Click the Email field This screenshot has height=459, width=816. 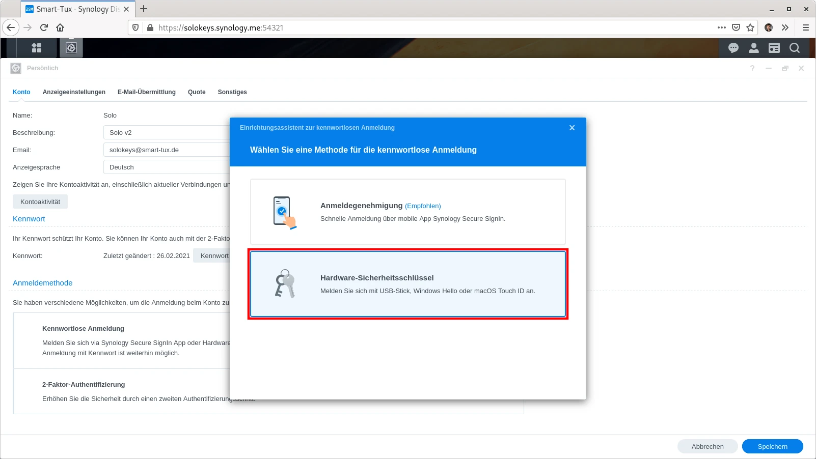tap(167, 150)
